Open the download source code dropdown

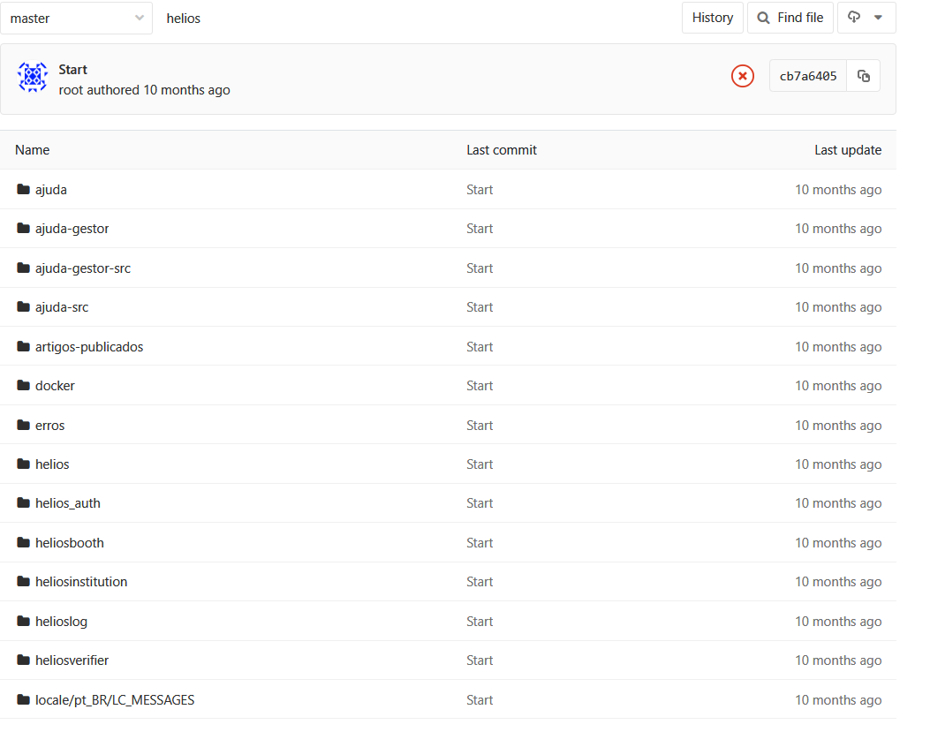tap(866, 18)
